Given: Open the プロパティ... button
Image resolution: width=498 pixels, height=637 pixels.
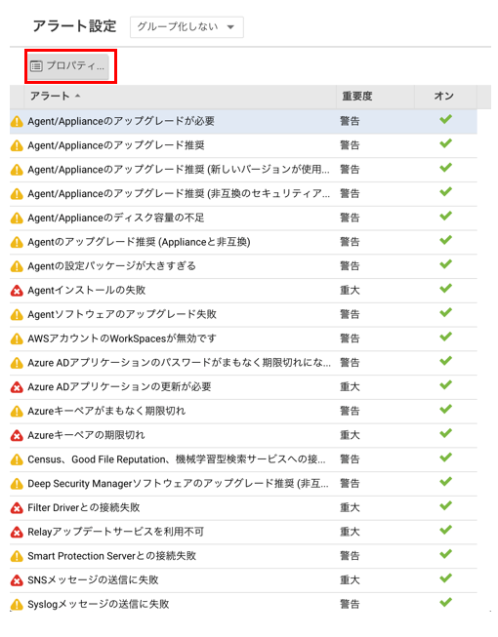Looking at the screenshot, I should 68,65.
